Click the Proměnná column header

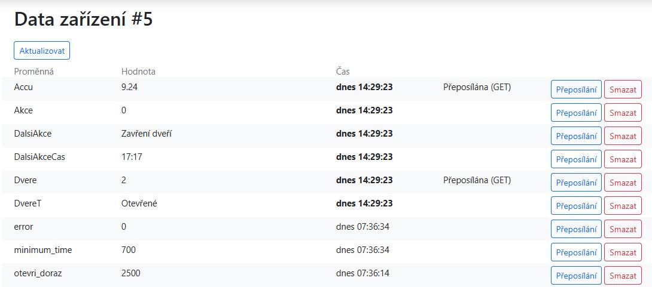(x=34, y=72)
